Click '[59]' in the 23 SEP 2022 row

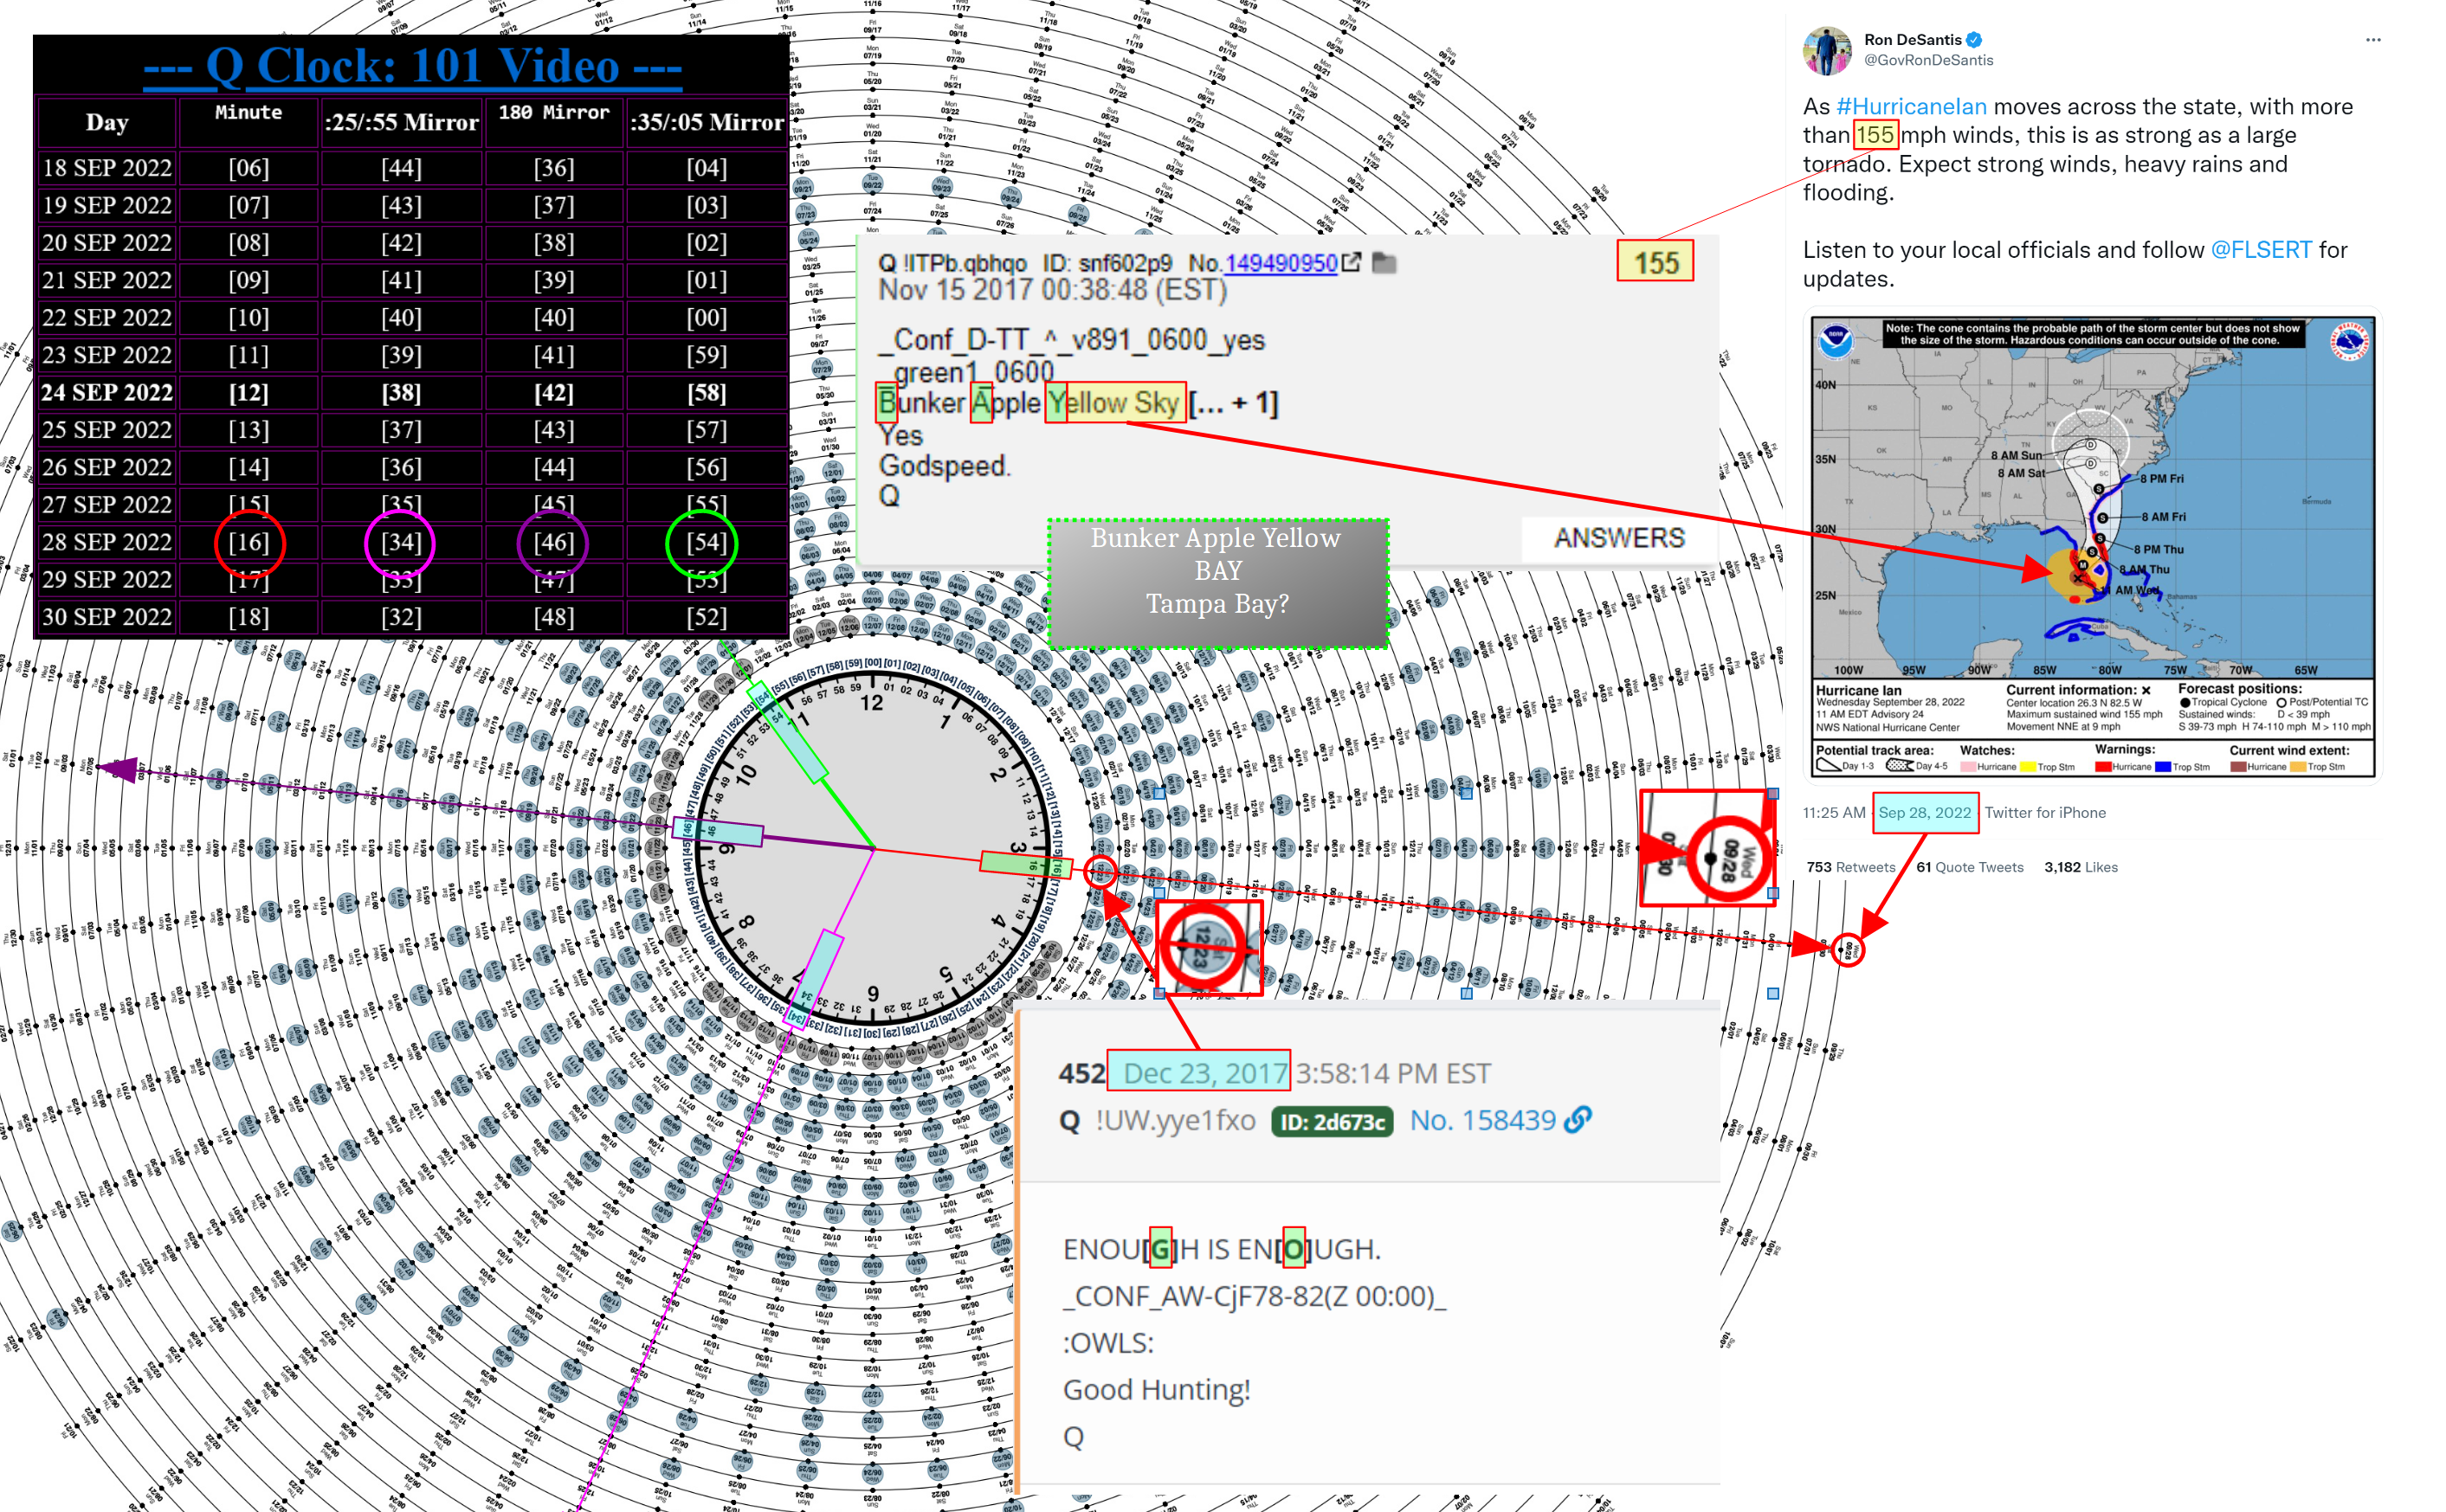tap(707, 355)
